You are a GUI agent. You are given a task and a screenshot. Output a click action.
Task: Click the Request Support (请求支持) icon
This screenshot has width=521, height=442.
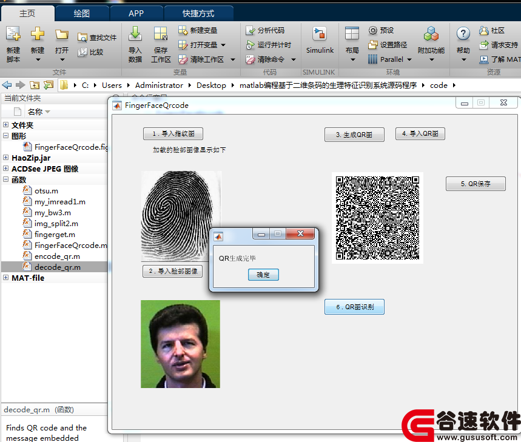click(x=484, y=45)
